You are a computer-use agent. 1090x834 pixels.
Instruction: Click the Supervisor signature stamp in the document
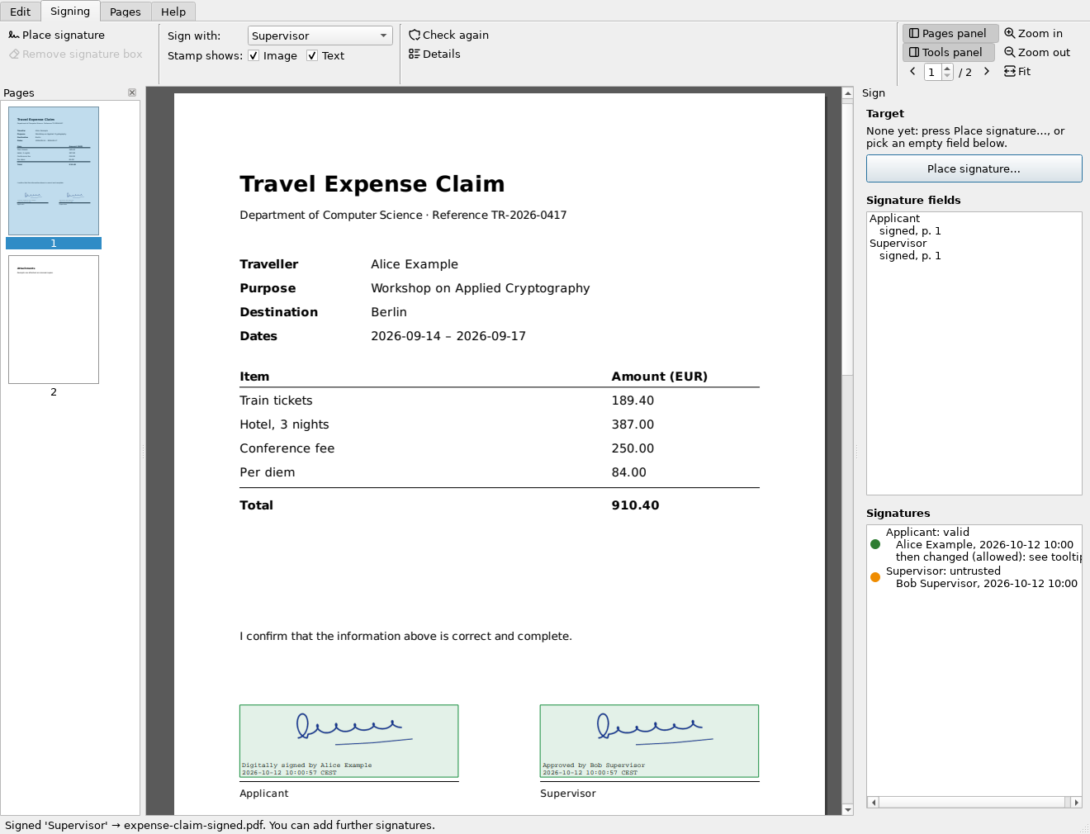(x=650, y=741)
